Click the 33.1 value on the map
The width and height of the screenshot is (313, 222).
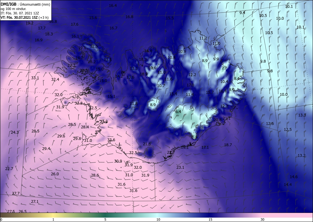click(35, 78)
